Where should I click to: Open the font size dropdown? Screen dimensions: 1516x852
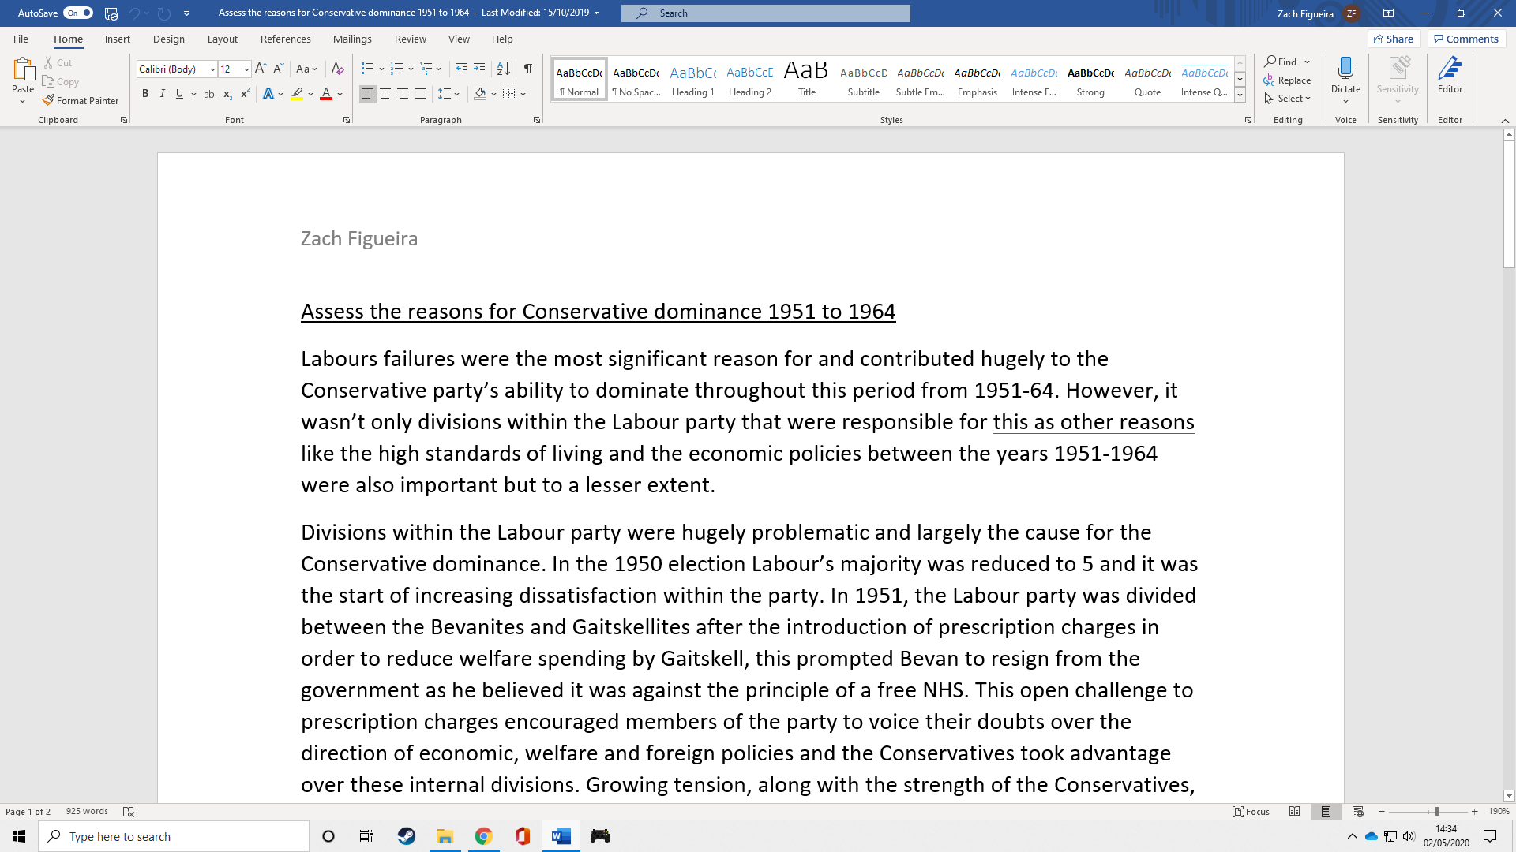[x=246, y=69]
